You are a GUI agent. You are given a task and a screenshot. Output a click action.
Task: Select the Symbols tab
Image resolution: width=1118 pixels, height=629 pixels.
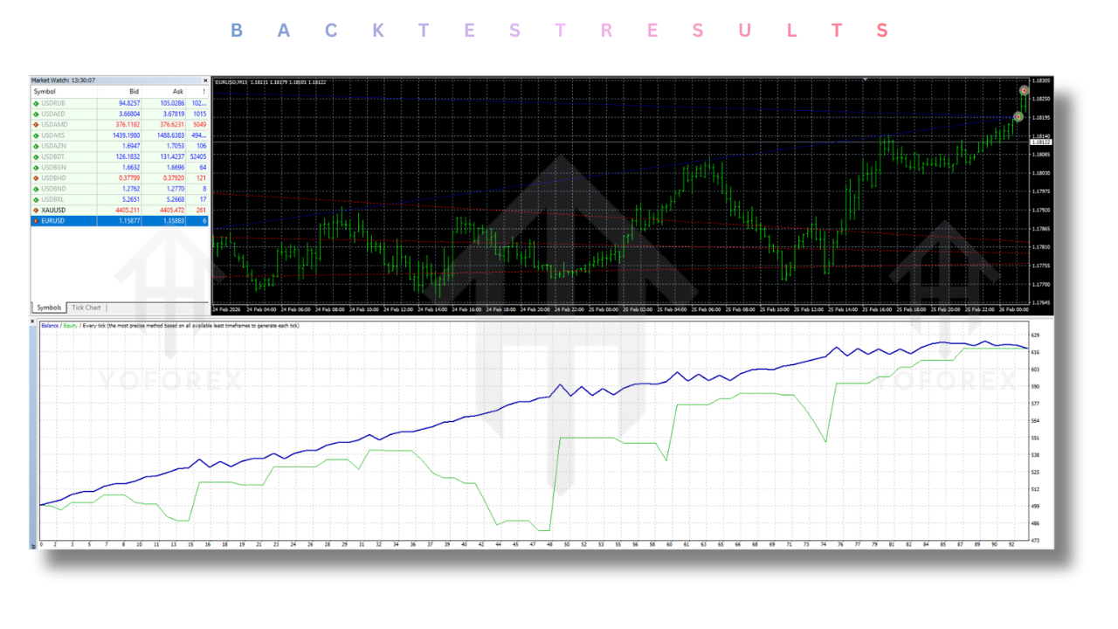point(49,307)
